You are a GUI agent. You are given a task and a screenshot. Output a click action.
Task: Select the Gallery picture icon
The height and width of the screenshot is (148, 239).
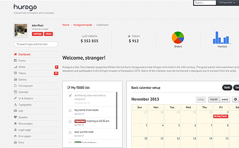point(15,79)
